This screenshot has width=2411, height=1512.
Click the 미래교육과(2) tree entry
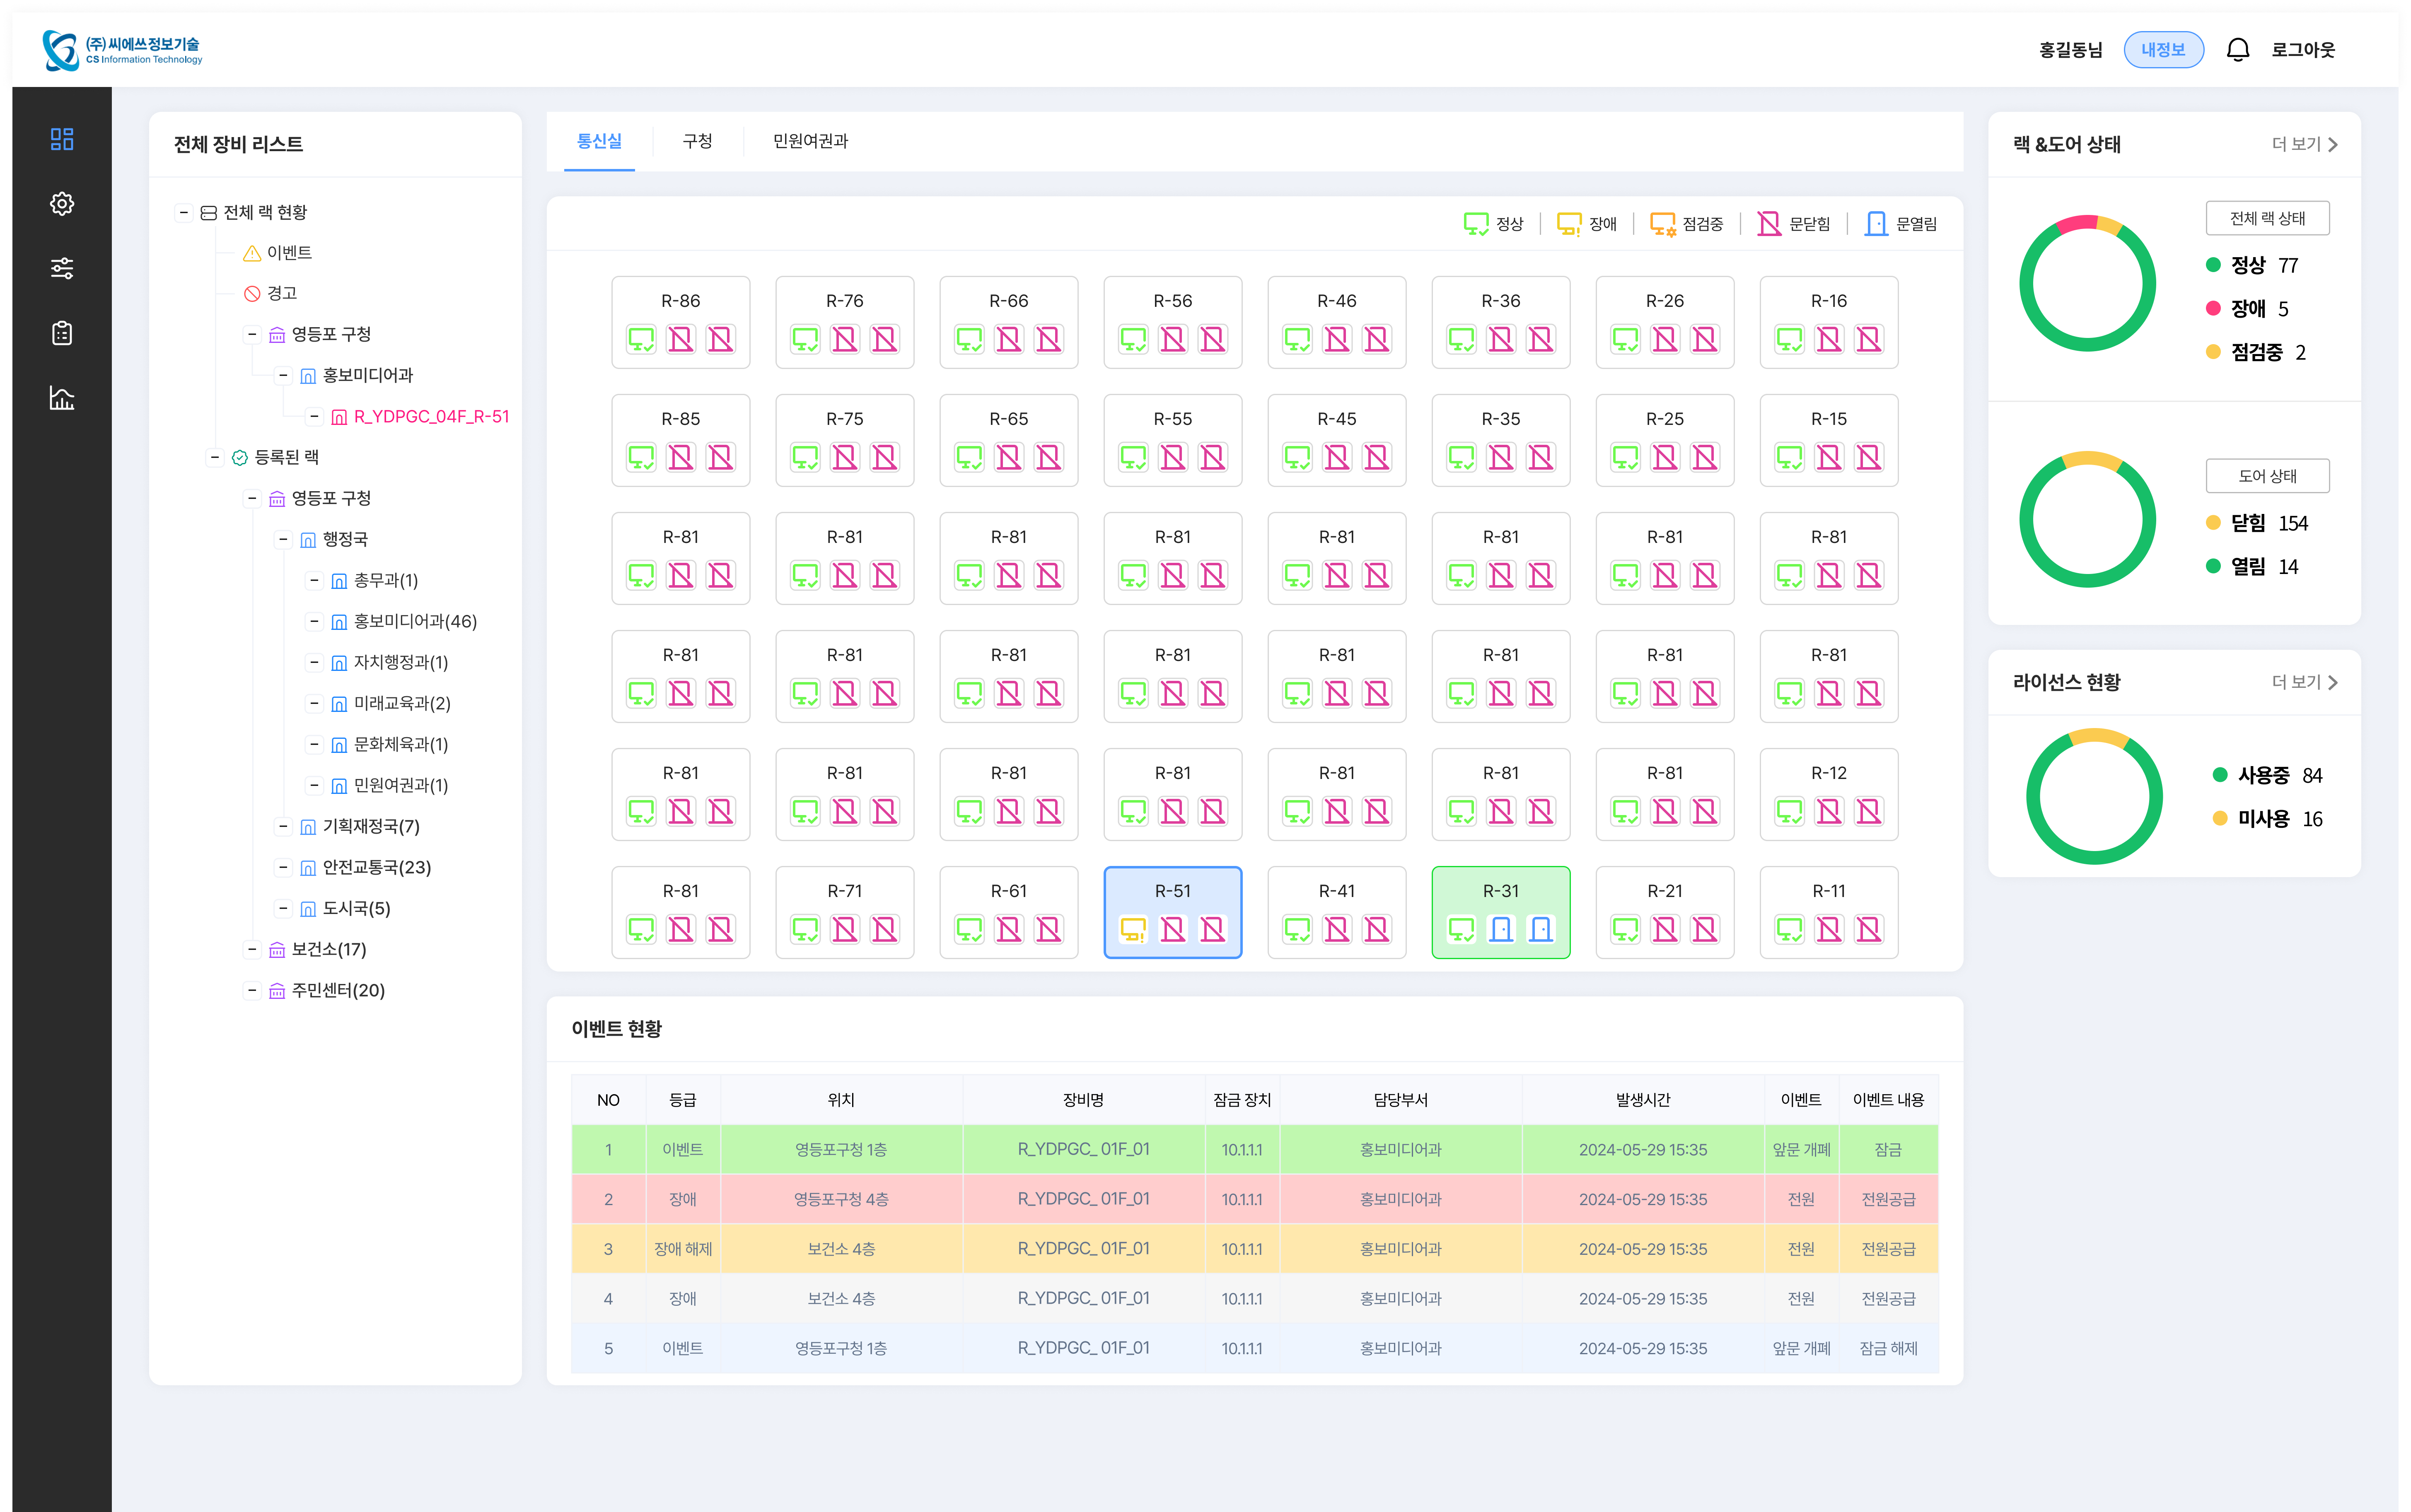pos(402,703)
